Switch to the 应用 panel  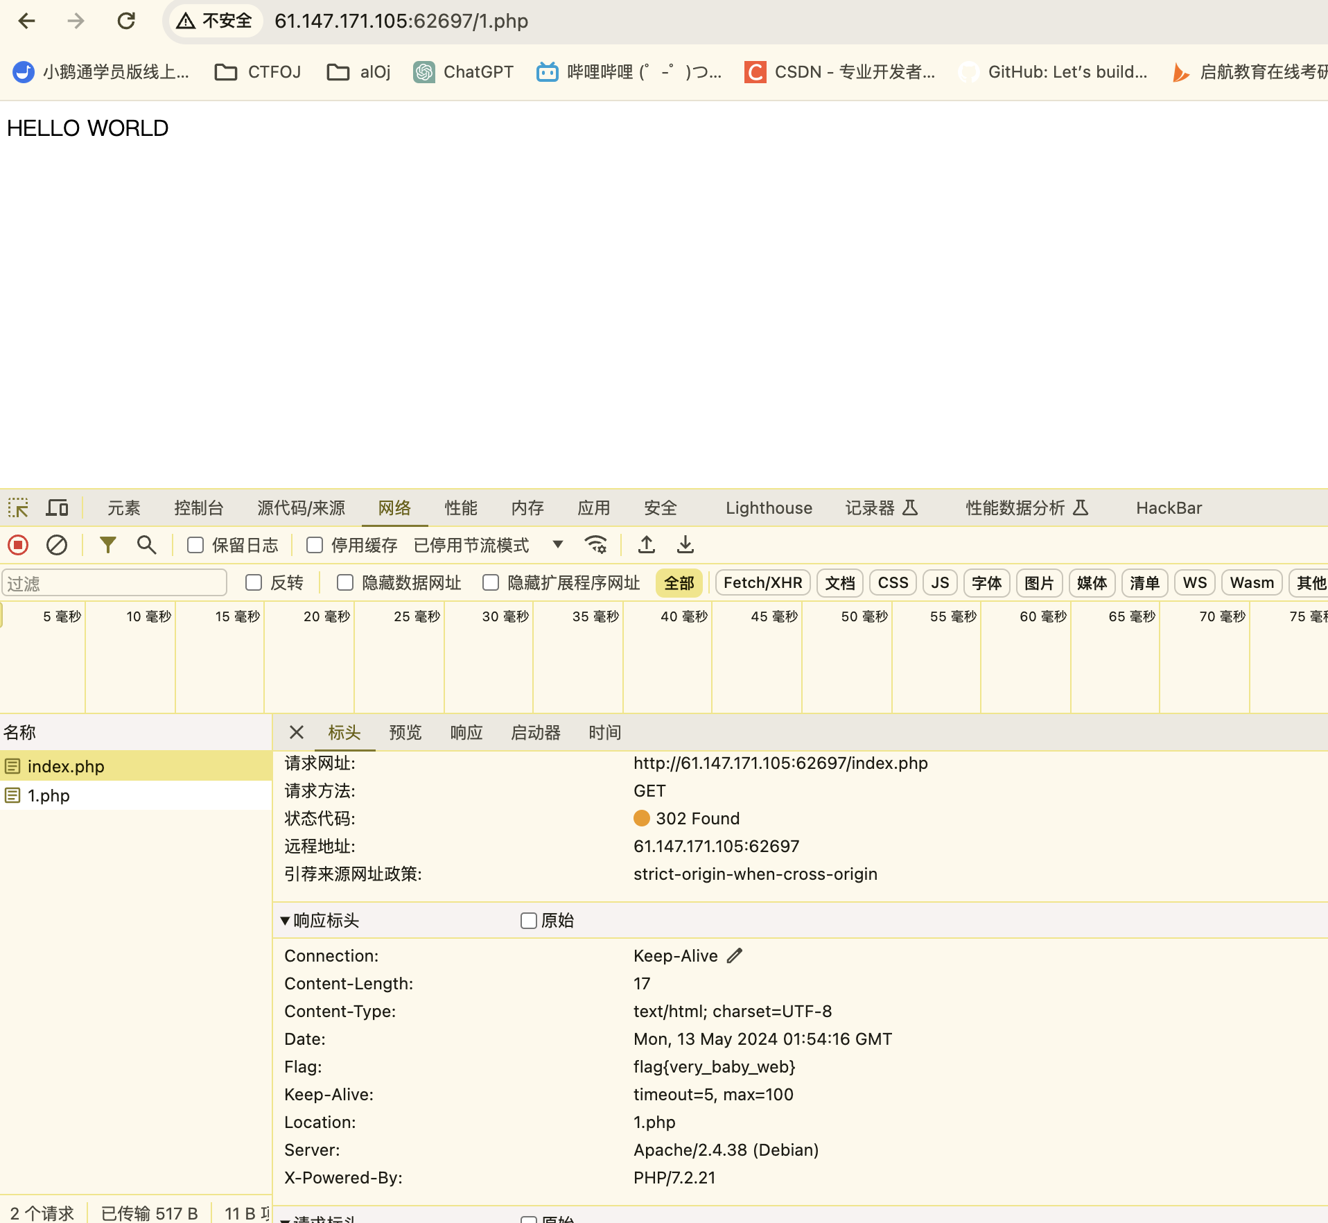594,508
